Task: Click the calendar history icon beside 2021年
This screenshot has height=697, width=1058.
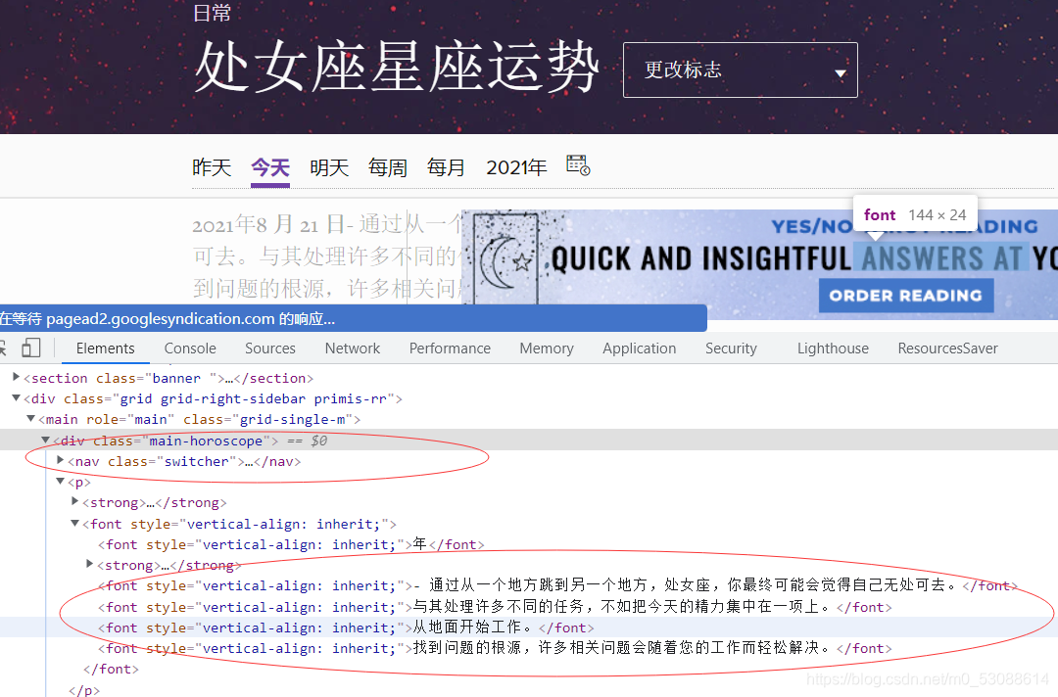Action: [577, 166]
